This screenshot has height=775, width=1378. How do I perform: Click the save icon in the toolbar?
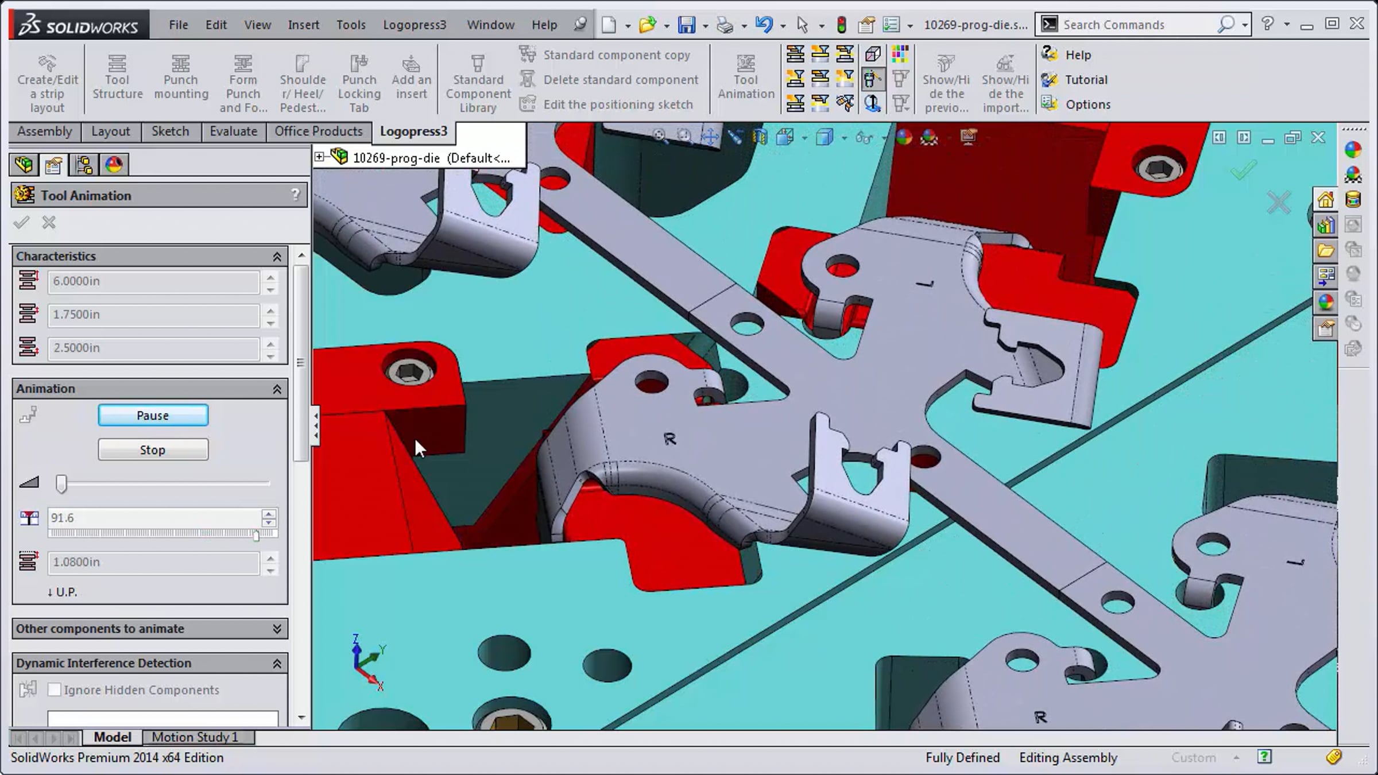click(686, 25)
